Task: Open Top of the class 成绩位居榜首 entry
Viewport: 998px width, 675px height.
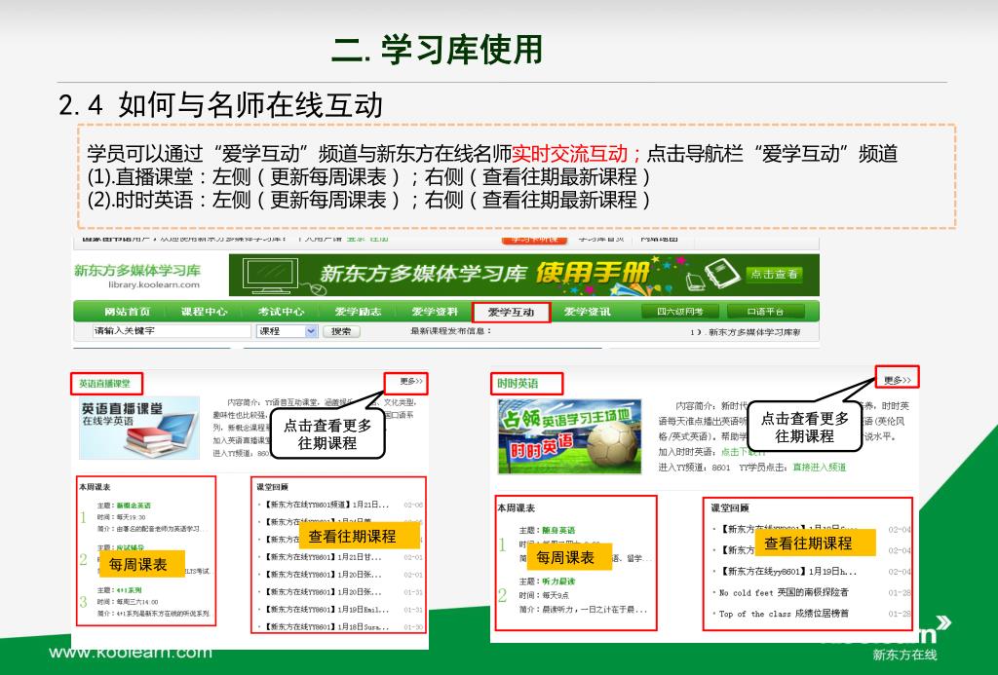Action: pos(784,614)
